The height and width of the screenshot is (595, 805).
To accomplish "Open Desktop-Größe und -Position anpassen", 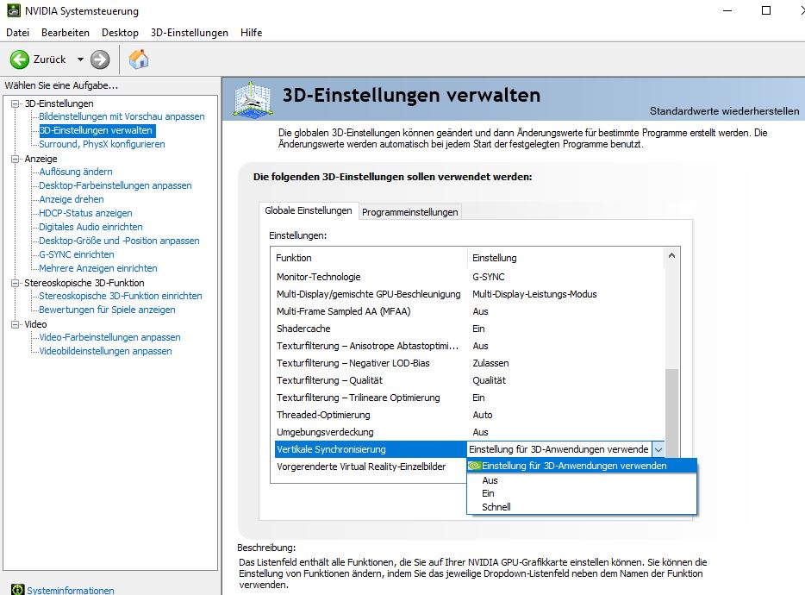I will (119, 241).
